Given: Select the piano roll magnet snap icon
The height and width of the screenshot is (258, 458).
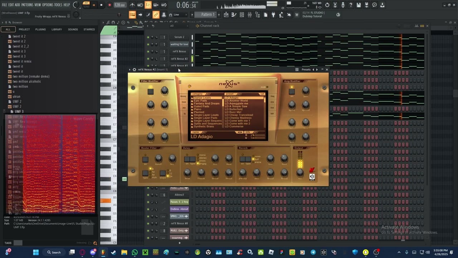Looking at the screenshot, I should 113,22.
